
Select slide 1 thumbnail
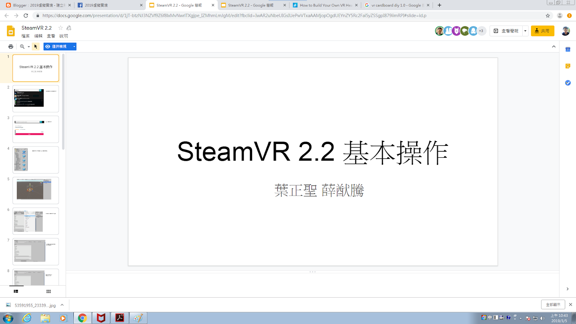(36, 68)
